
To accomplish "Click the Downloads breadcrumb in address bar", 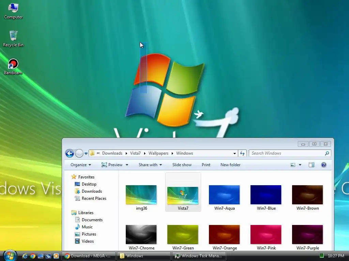I will [x=112, y=153].
